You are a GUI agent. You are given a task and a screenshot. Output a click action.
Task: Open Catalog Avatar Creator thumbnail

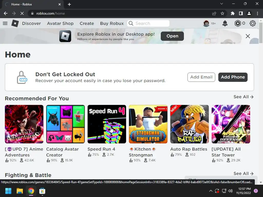tap(65, 124)
